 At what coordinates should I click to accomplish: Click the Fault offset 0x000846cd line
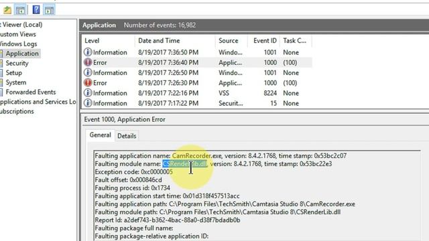pos(128,180)
